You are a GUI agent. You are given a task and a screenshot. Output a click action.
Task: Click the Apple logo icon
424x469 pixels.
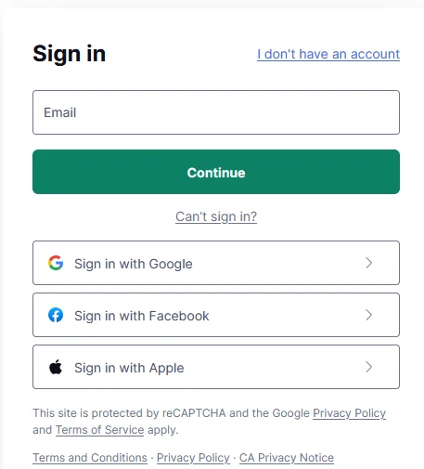point(56,367)
